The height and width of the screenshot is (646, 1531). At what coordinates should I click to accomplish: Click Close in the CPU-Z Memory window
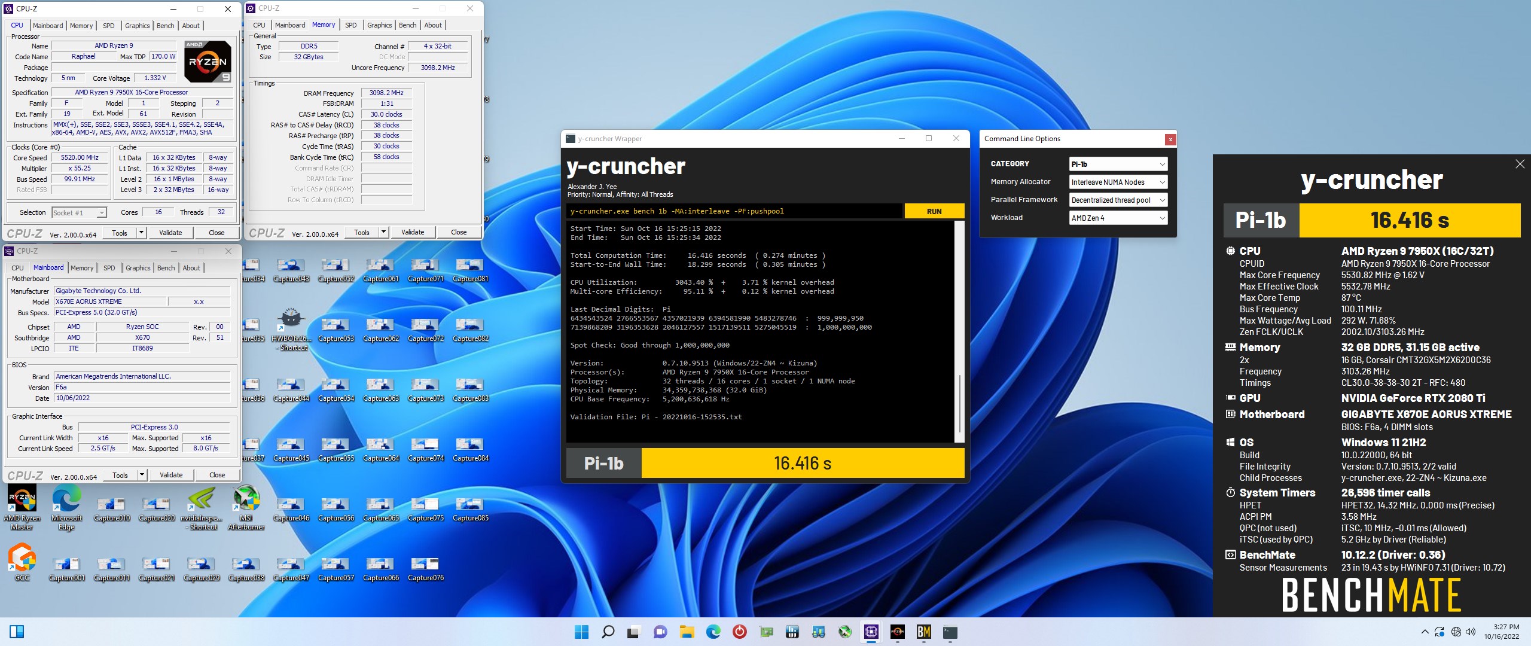[x=459, y=232]
